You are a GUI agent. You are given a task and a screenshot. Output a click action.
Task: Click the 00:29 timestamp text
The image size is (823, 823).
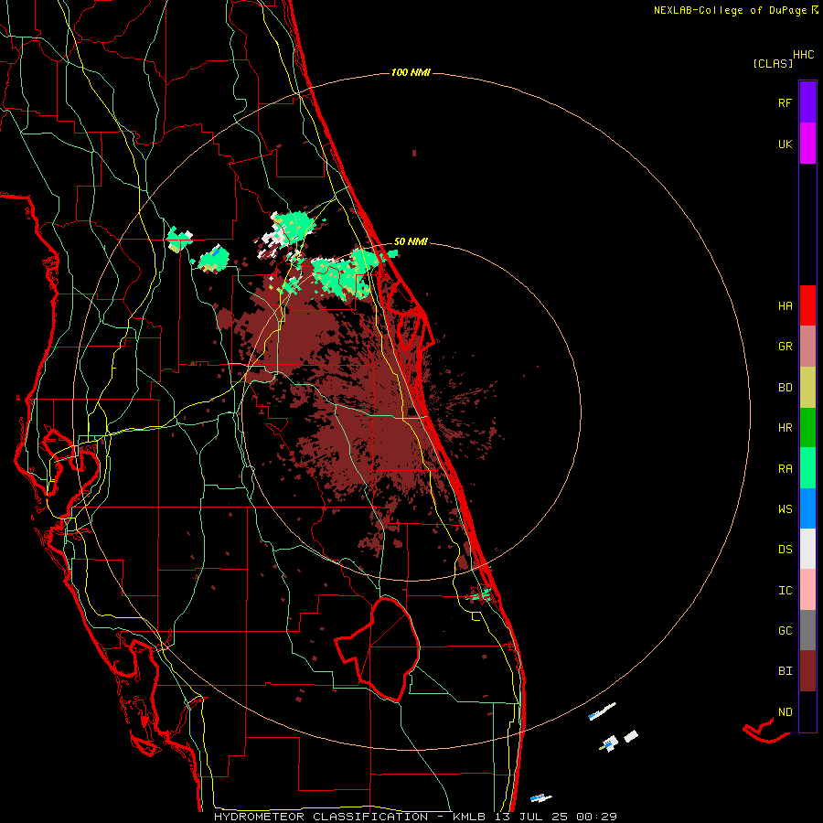click(x=596, y=817)
